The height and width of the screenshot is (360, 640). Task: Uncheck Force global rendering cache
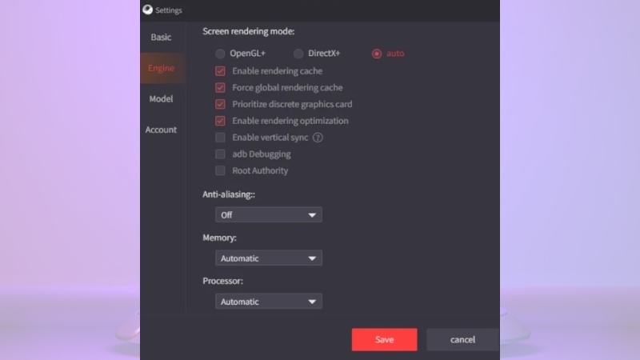[220, 88]
